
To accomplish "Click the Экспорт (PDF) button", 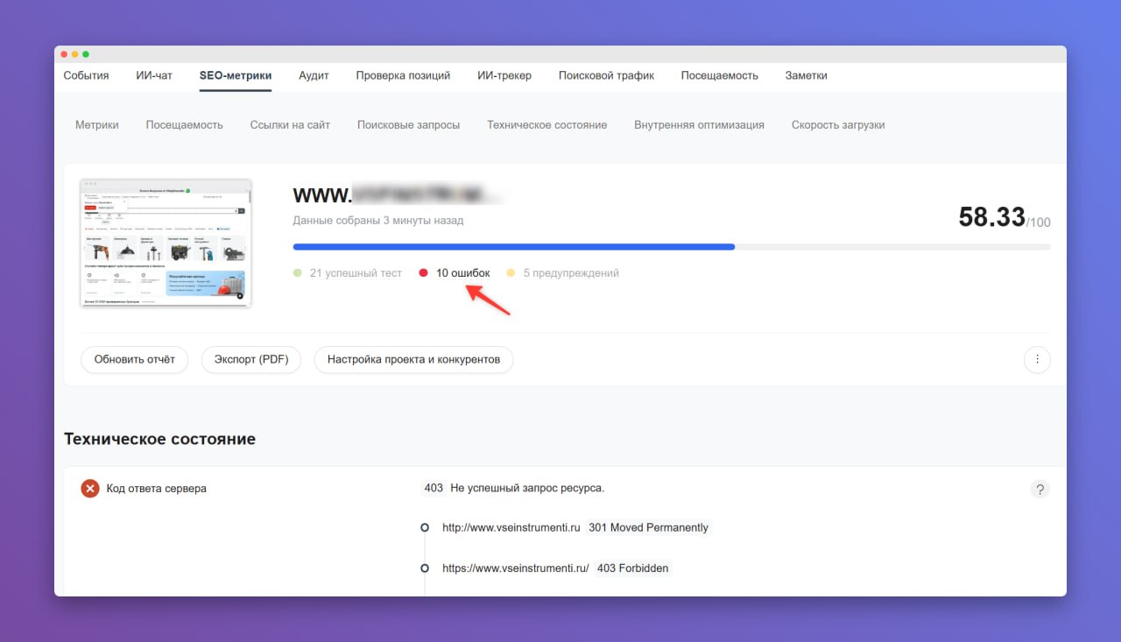I will (x=251, y=359).
